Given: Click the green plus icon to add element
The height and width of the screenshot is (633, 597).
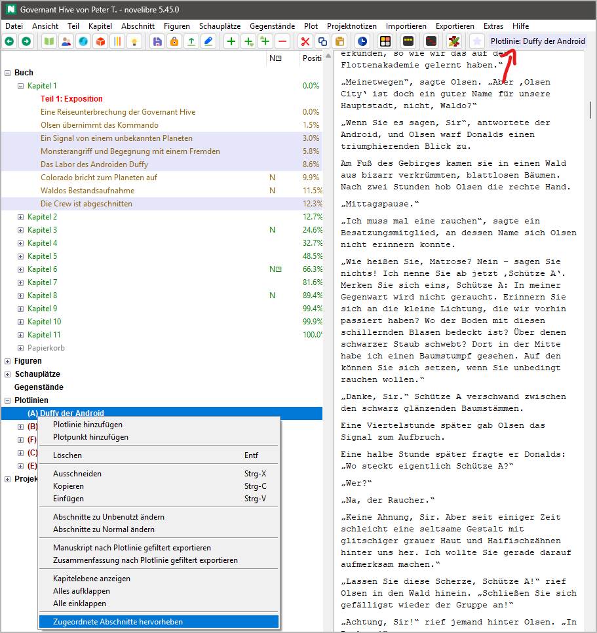Looking at the screenshot, I should 232,41.
